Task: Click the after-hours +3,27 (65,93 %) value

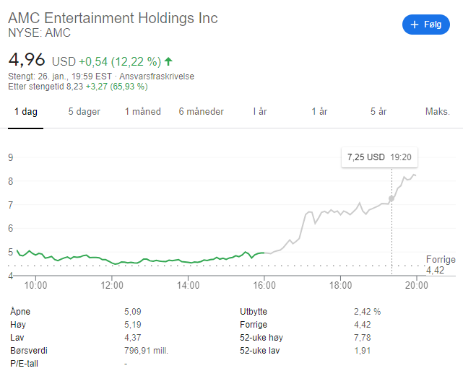Action: (116, 87)
